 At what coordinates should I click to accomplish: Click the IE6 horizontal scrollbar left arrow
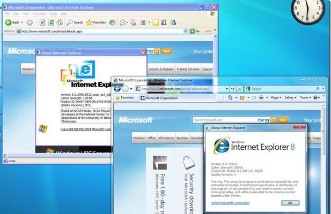point(5,155)
